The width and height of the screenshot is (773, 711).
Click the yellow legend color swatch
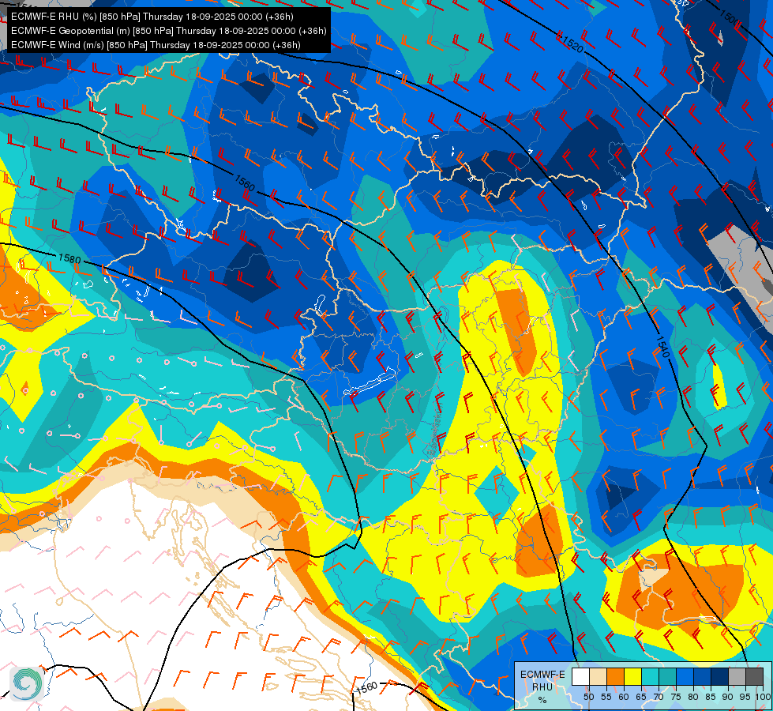point(633,676)
